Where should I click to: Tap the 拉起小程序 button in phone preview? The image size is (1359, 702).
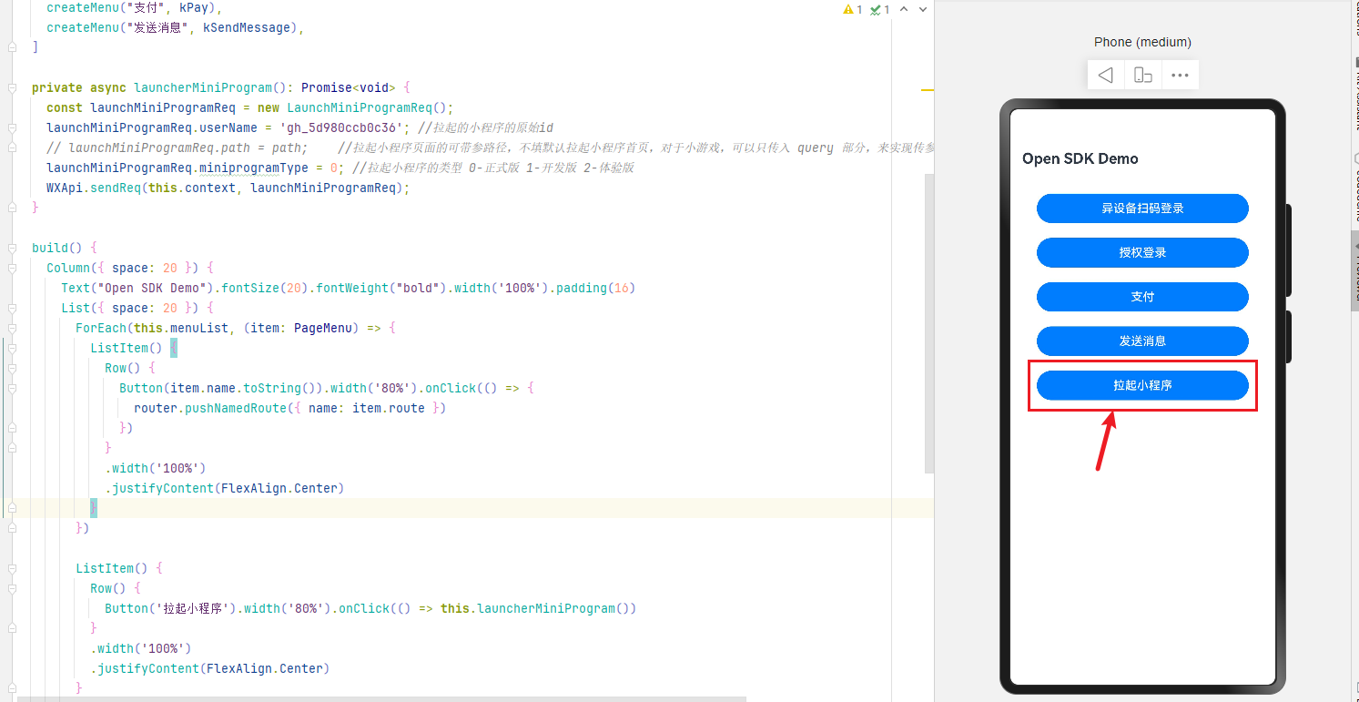coord(1142,385)
